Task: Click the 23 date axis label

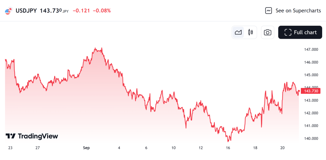Action: [x=10, y=148]
